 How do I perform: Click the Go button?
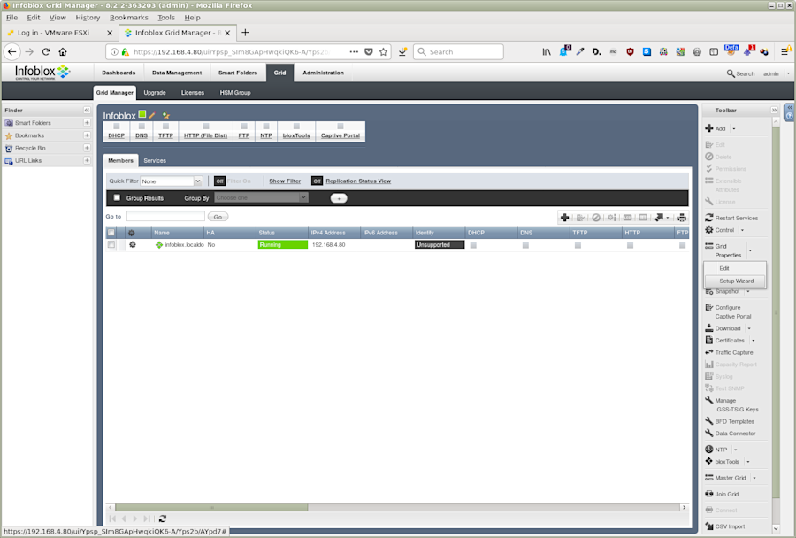218,217
